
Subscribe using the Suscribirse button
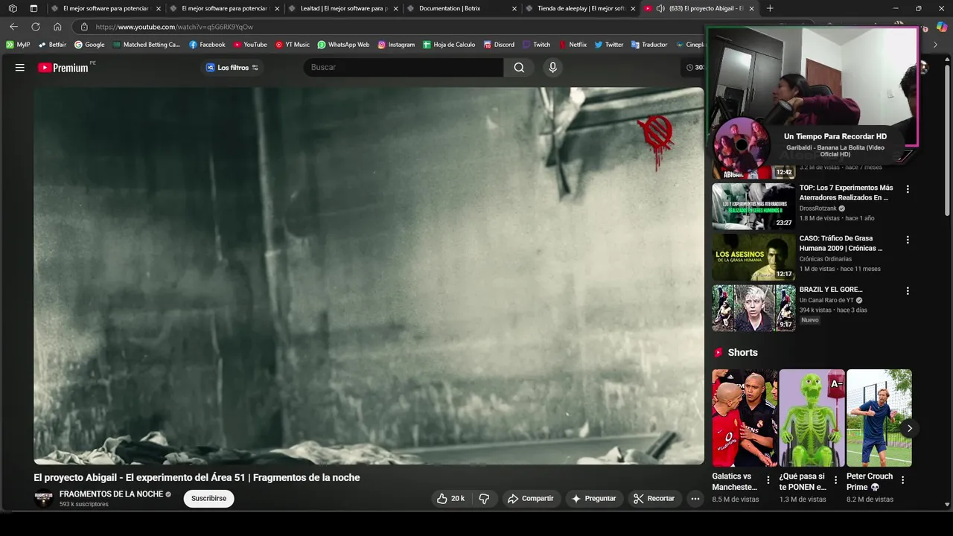(x=208, y=498)
